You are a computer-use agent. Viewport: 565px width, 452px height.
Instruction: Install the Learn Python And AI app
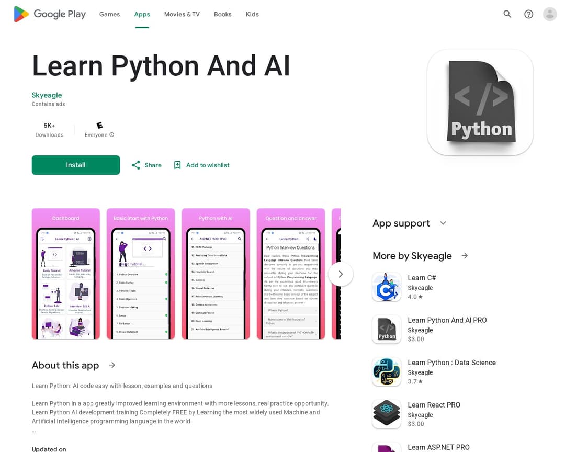[x=76, y=165]
